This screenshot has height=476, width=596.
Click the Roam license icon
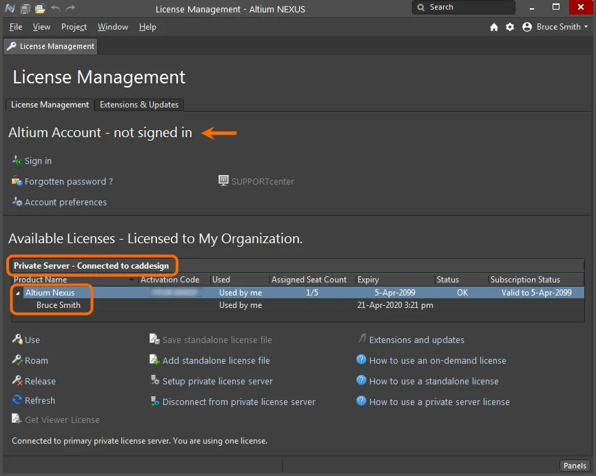[17, 360]
